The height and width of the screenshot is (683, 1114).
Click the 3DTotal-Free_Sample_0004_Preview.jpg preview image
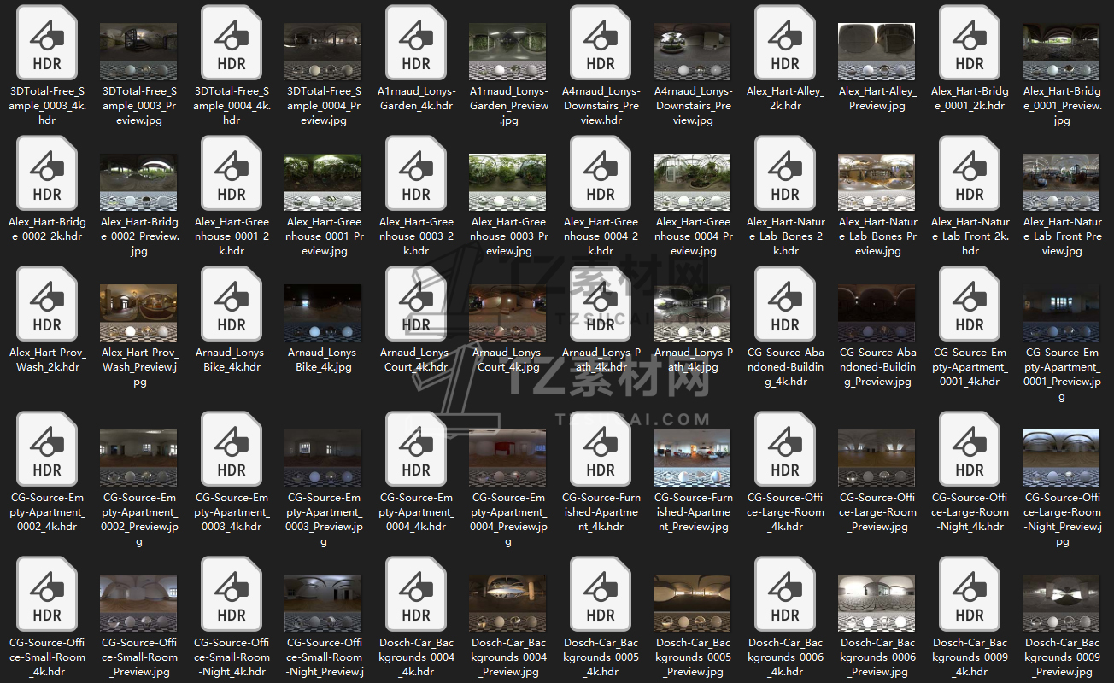324,52
